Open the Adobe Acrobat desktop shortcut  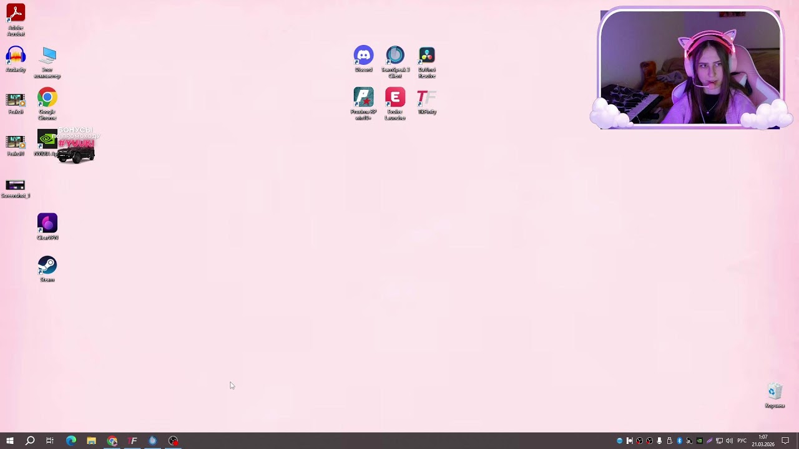(16, 20)
